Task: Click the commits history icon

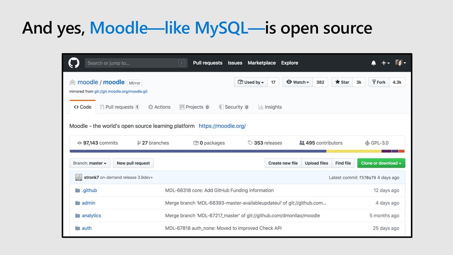Action: coord(80,143)
